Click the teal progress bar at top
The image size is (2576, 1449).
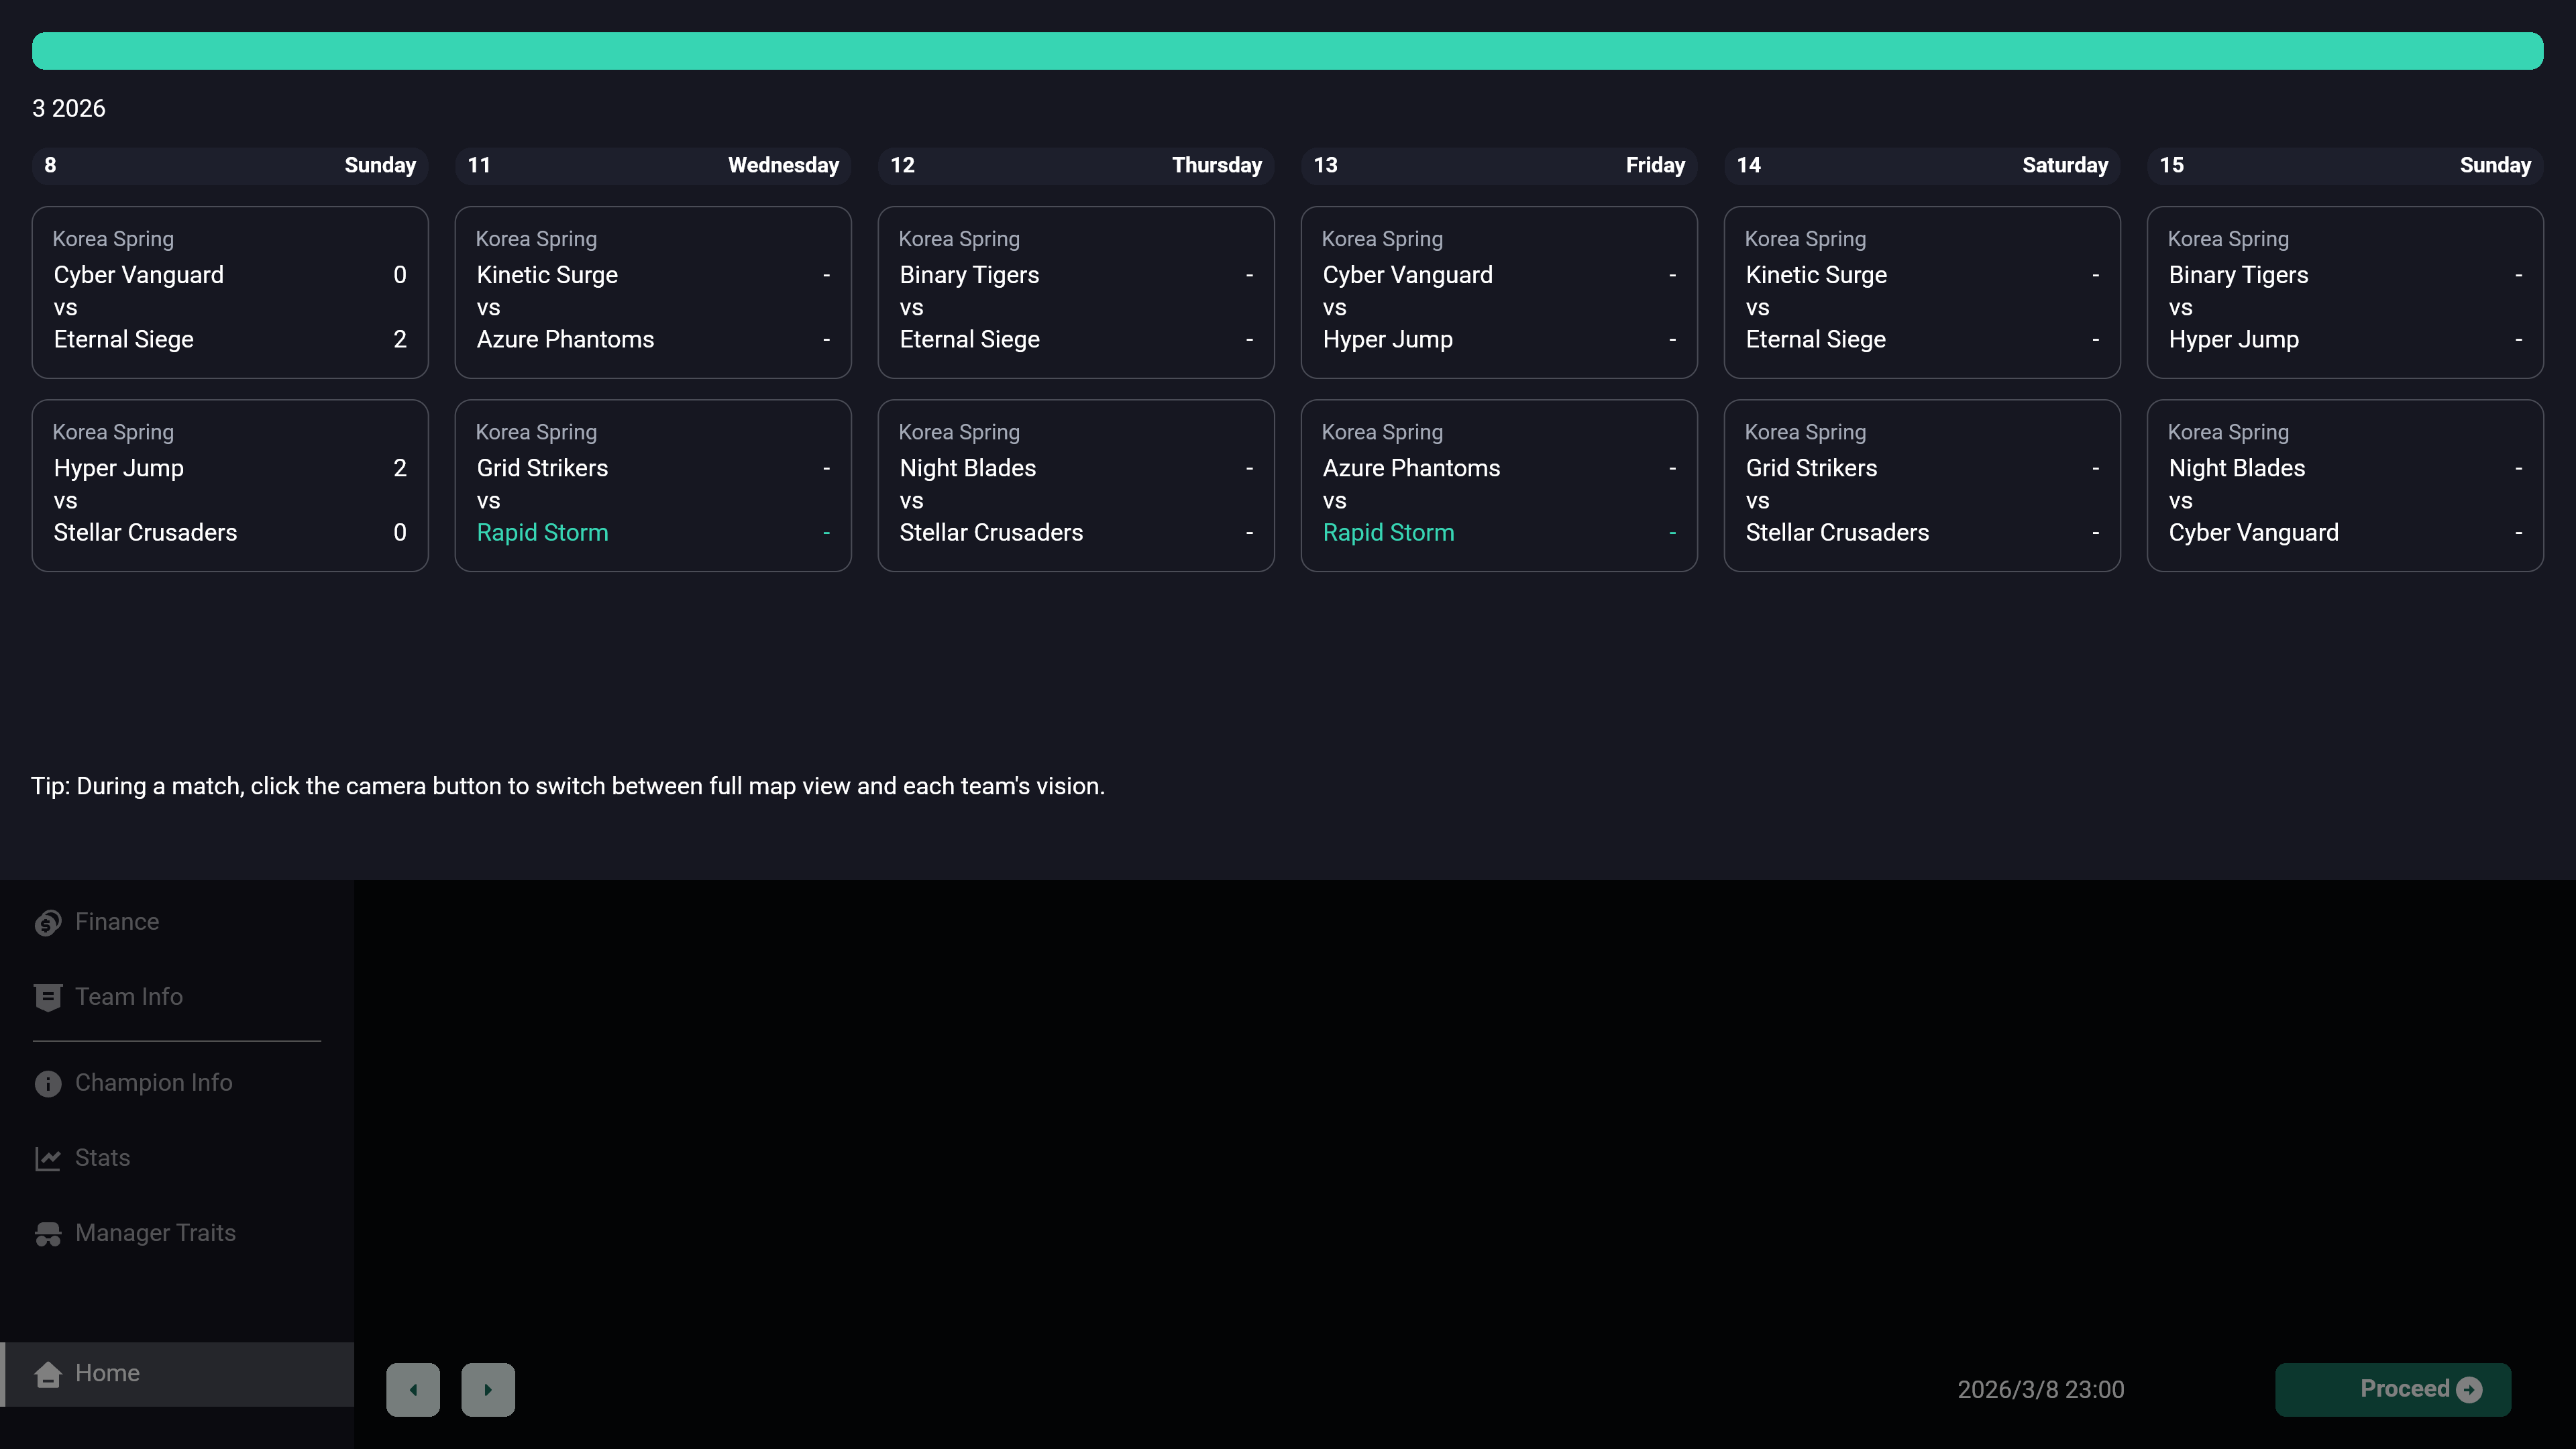1287,51
